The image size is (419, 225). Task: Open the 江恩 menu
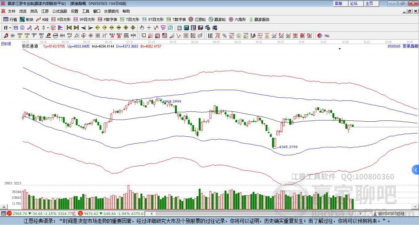point(45,11)
